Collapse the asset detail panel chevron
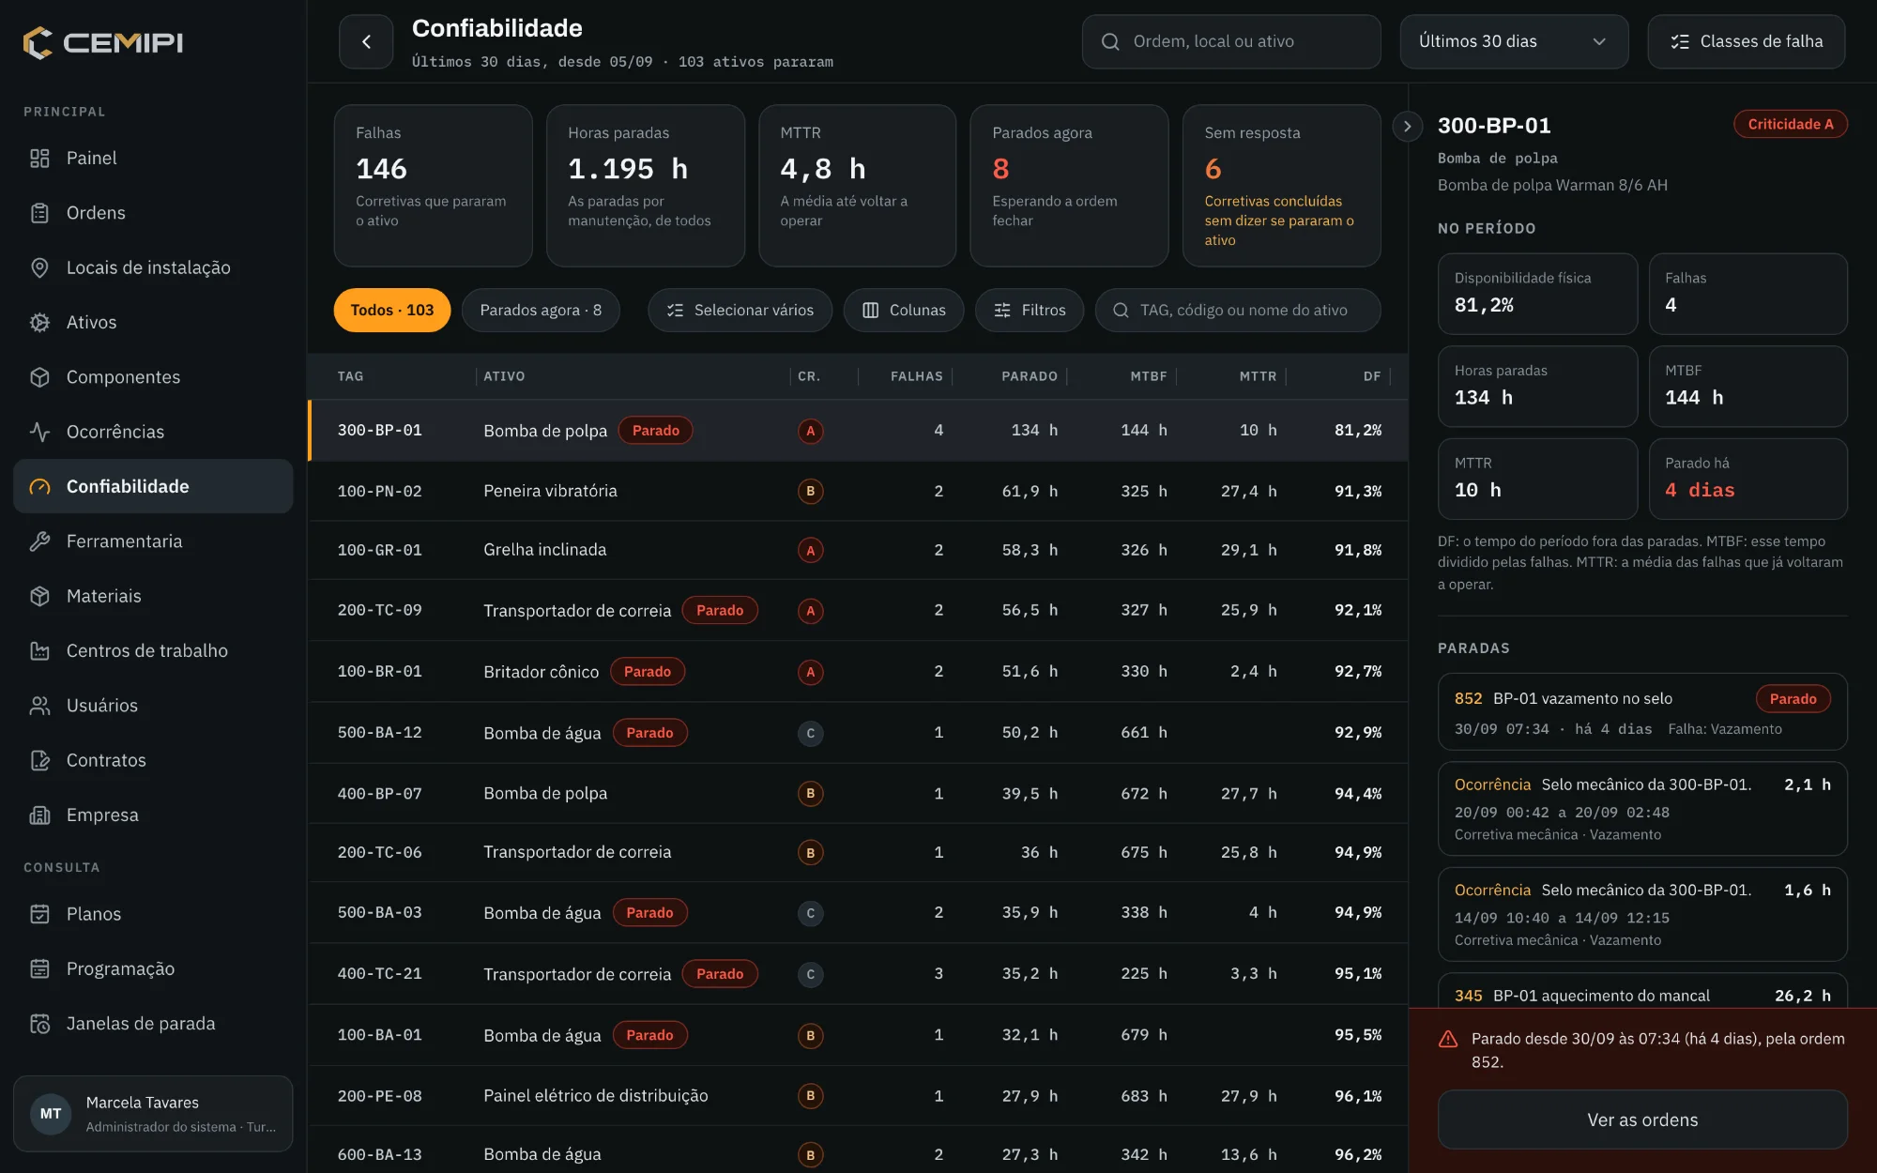The image size is (1877, 1173). 1407,126
